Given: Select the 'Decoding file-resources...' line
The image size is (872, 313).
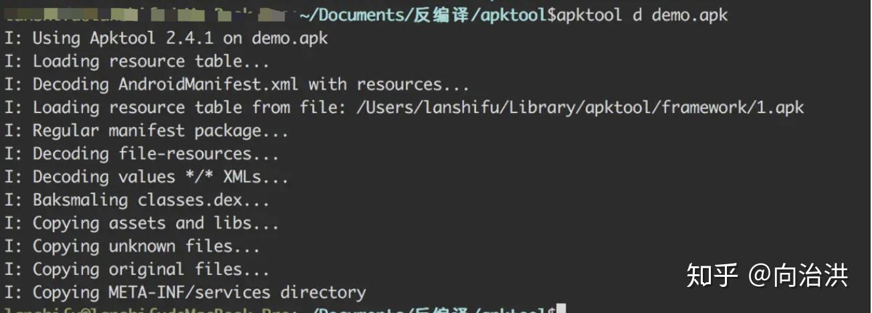Looking at the screenshot, I should coord(142,154).
